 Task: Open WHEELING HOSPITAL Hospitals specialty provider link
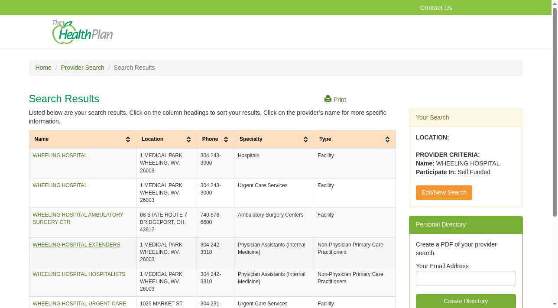click(60, 156)
